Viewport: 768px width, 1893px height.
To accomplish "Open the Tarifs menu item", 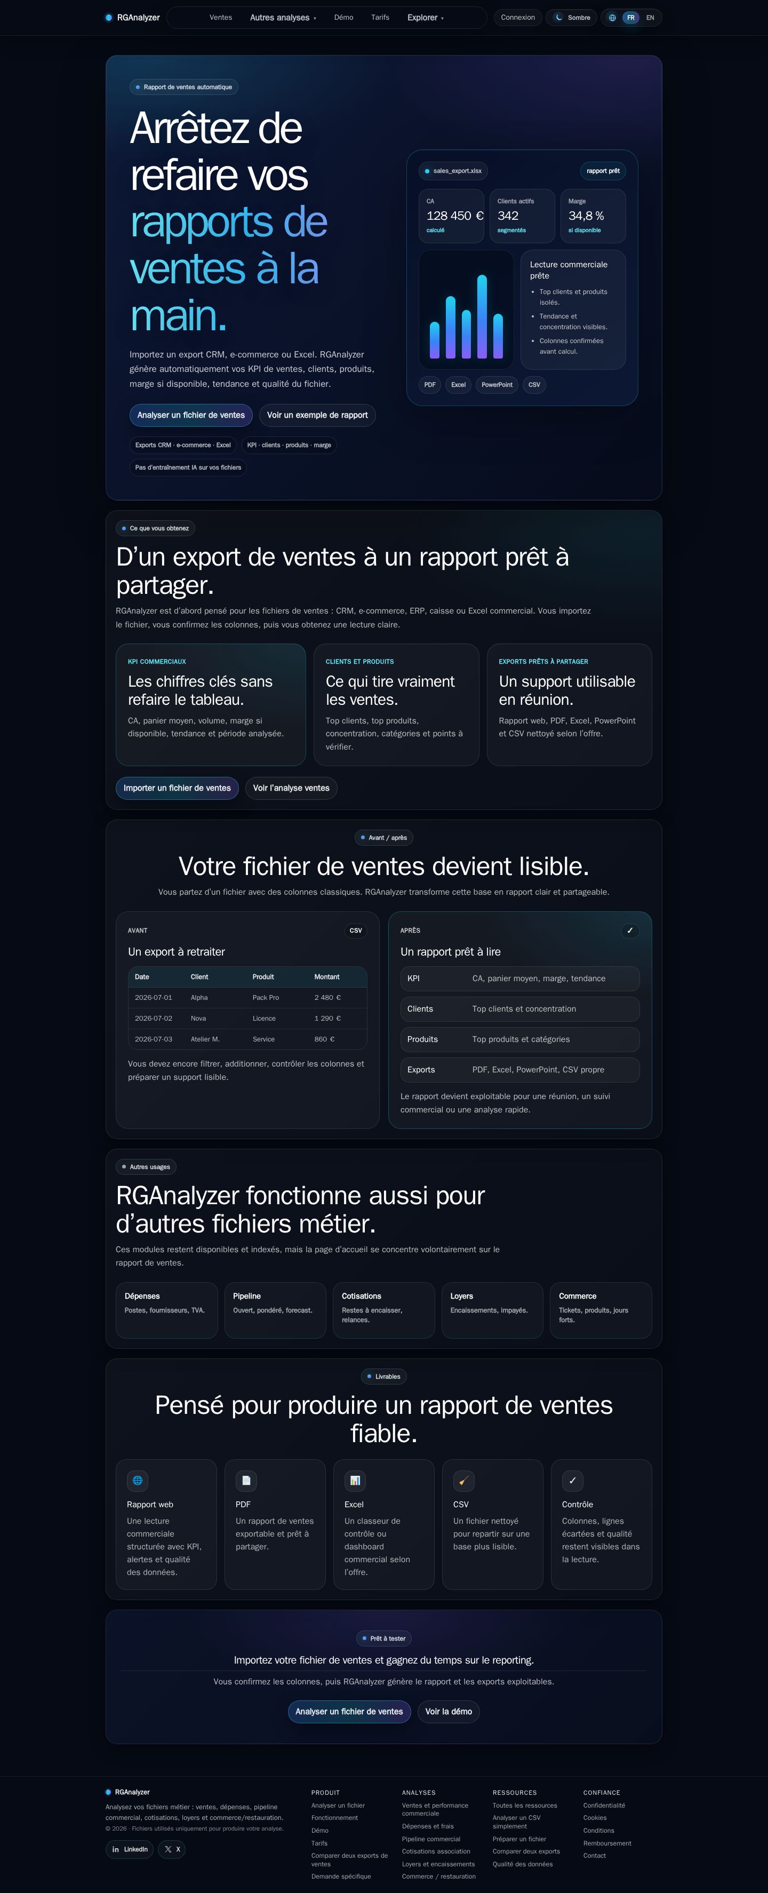I will [x=380, y=18].
